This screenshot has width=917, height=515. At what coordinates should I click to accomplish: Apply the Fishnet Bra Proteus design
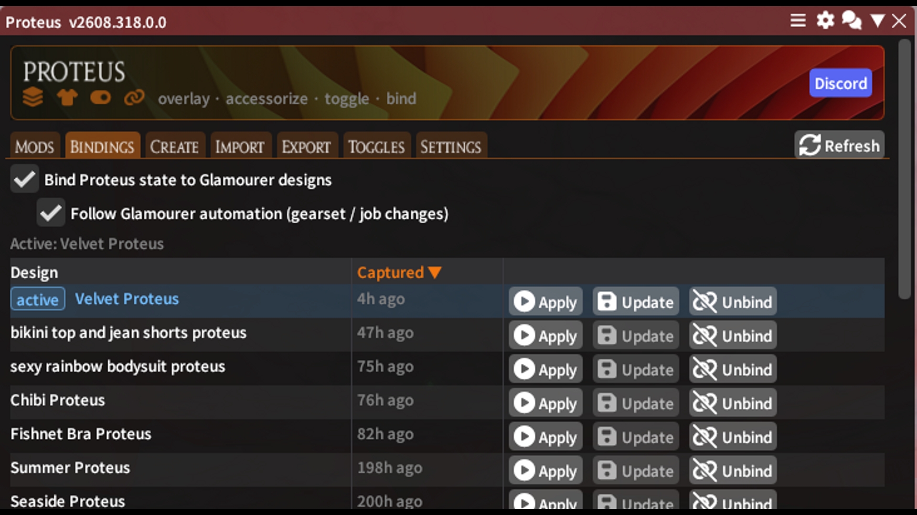[545, 437]
